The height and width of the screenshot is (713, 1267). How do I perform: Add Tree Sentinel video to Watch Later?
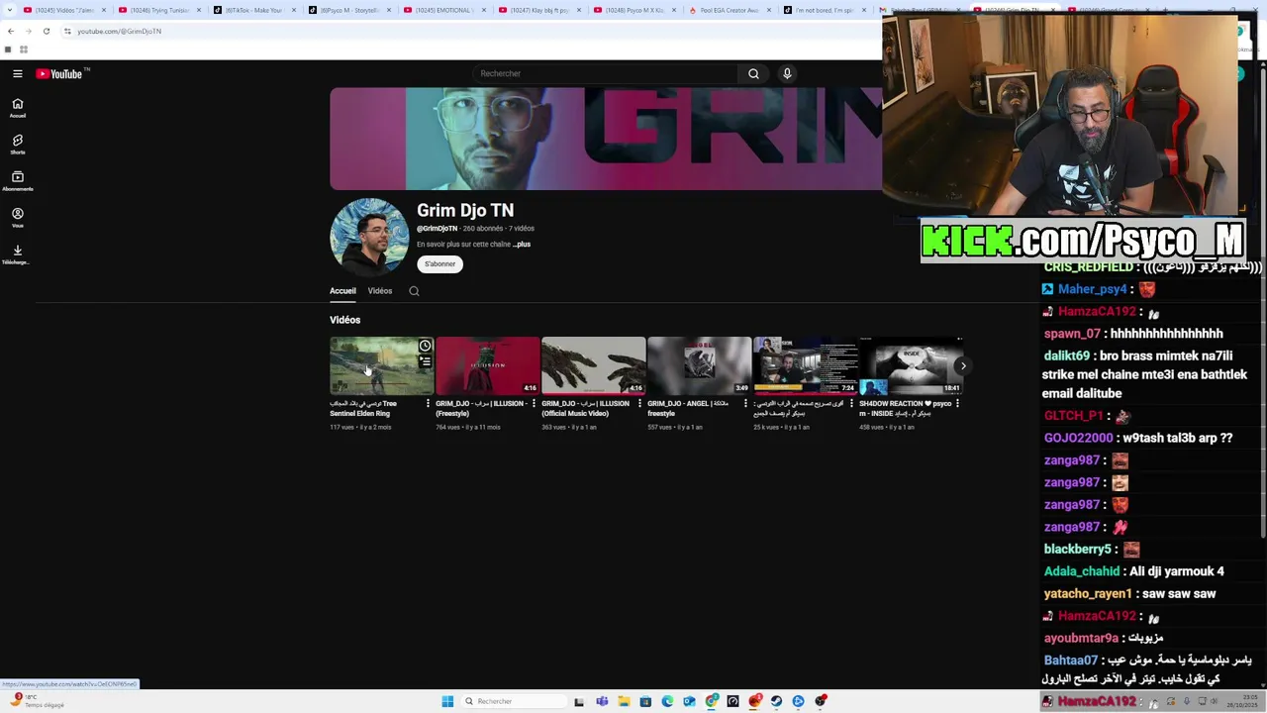[425, 346]
